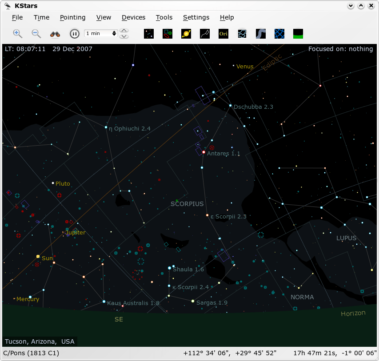Click the Zoom In magnifier icon
Screen dimensions: 379x361
(17, 33)
